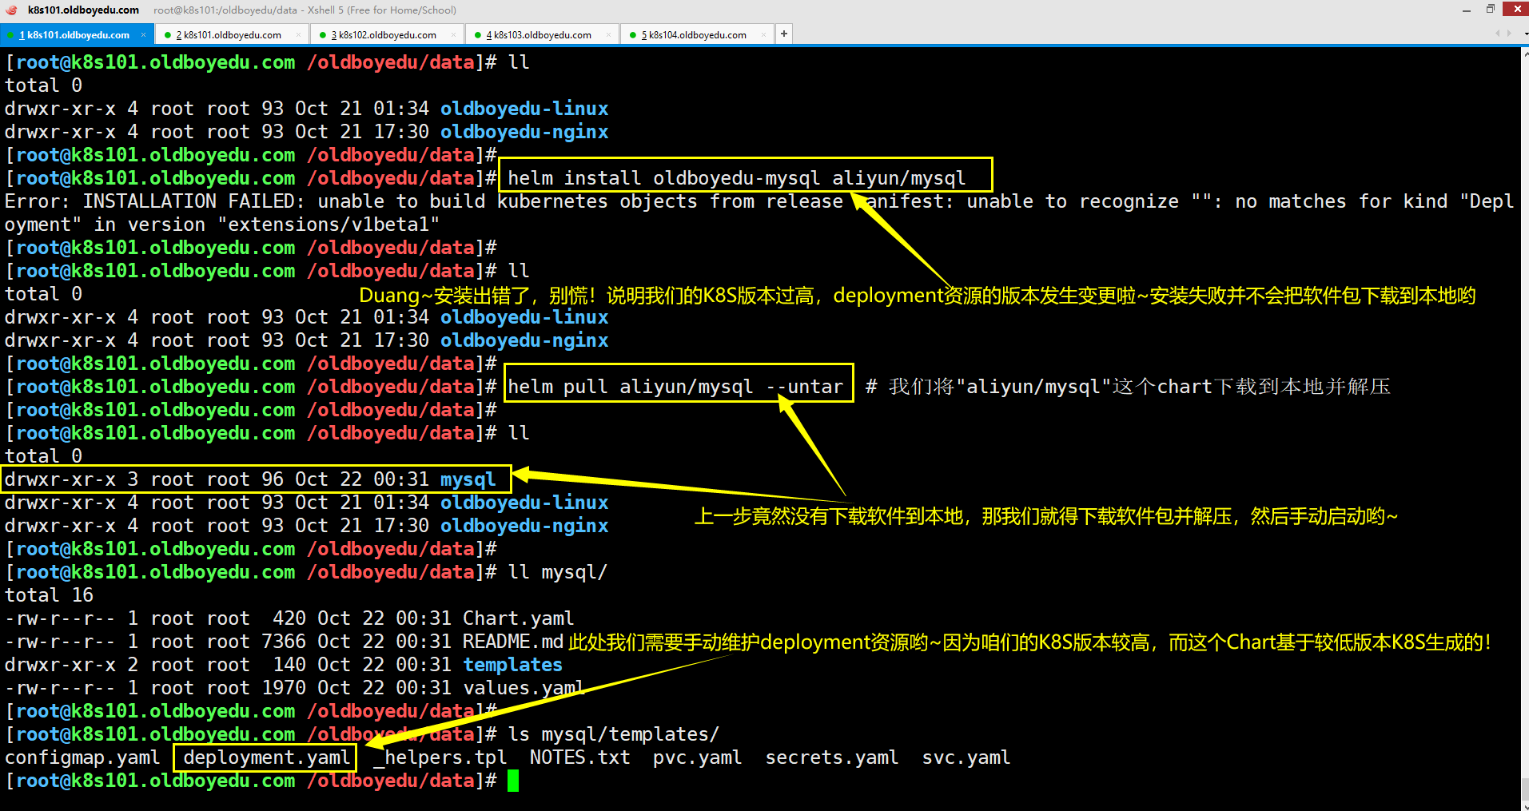Click the Xshell app icon in title bar
The image size is (1529, 811).
[x=11, y=10]
